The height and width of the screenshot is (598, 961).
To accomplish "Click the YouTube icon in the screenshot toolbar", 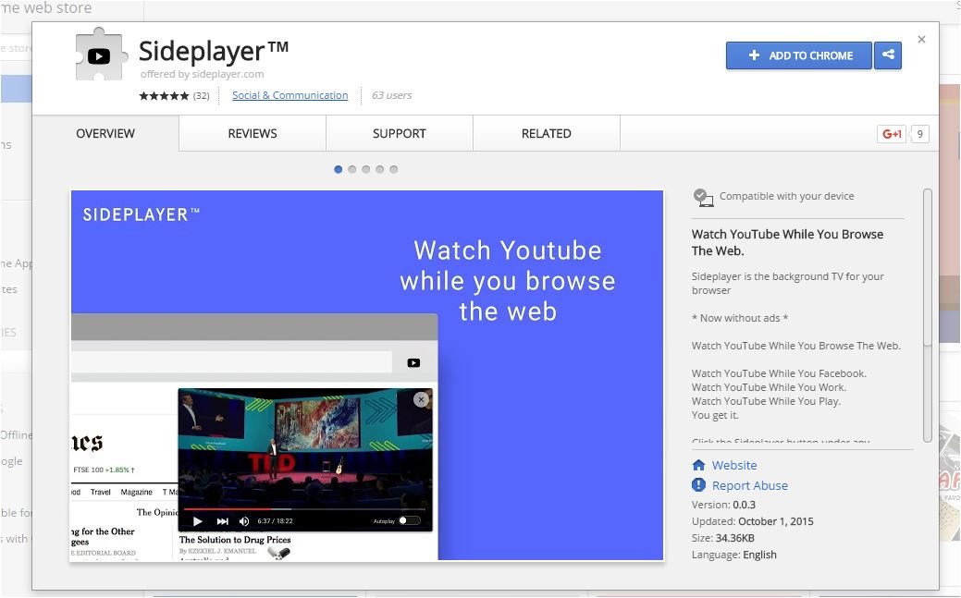I will click(413, 362).
